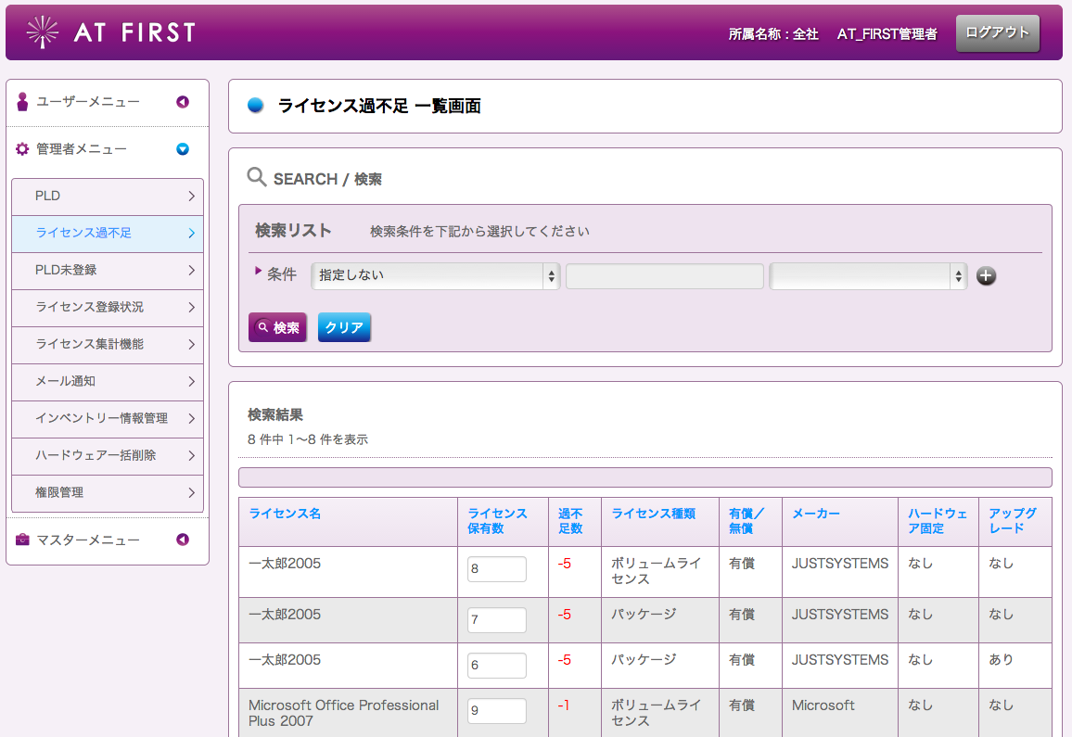Add a search condition with plus icon
The image size is (1072, 737).
[986, 275]
